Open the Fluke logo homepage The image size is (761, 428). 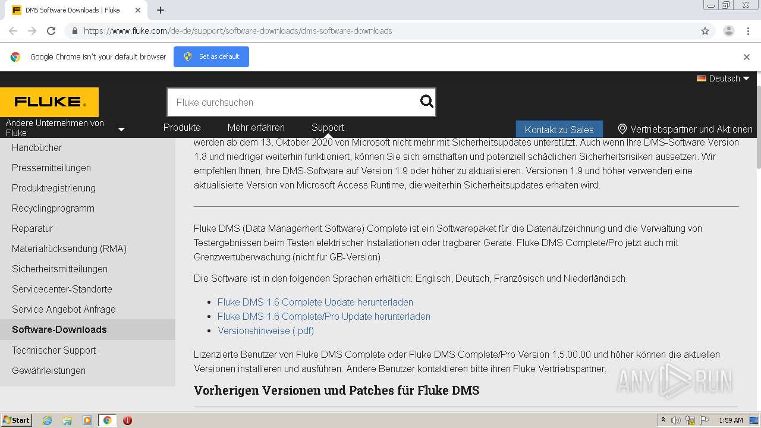pyautogui.click(x=49, y=102)
